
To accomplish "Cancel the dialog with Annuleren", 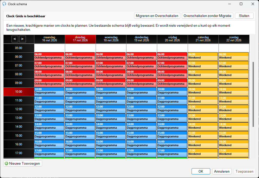I will (222, 171).
